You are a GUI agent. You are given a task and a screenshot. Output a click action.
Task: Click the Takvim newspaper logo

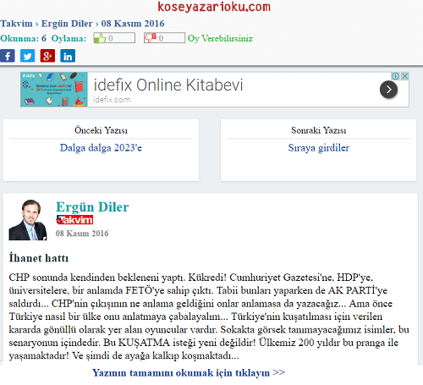tap(74, 220)
